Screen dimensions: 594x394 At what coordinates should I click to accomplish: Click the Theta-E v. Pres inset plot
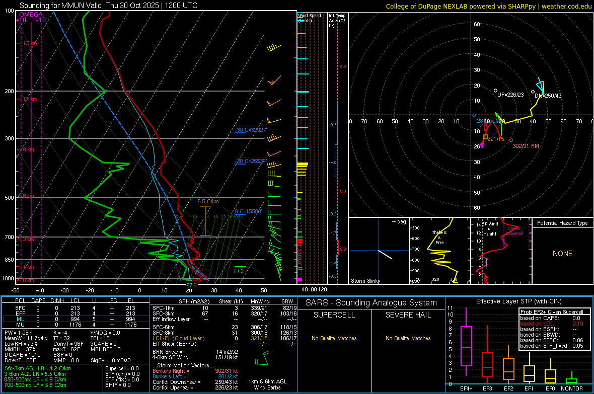(439, 251)
